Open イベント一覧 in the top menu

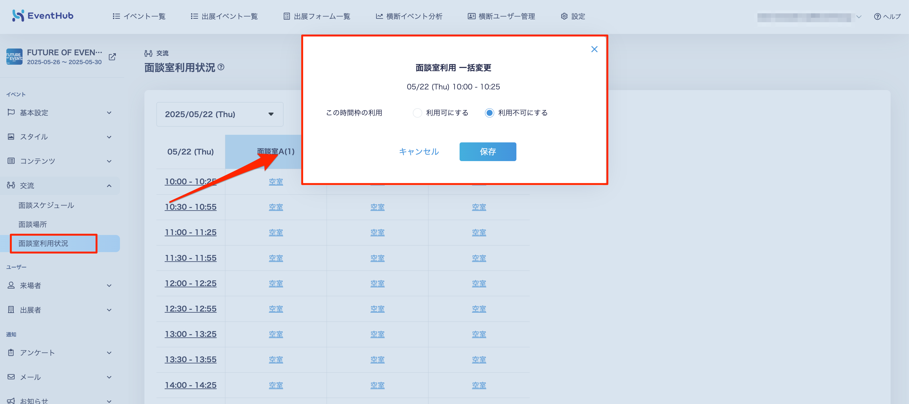[139, 16]
